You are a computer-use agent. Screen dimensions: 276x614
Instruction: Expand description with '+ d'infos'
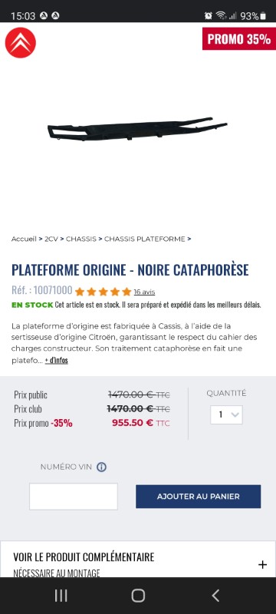pyautogui.click(x=56, y=360)
